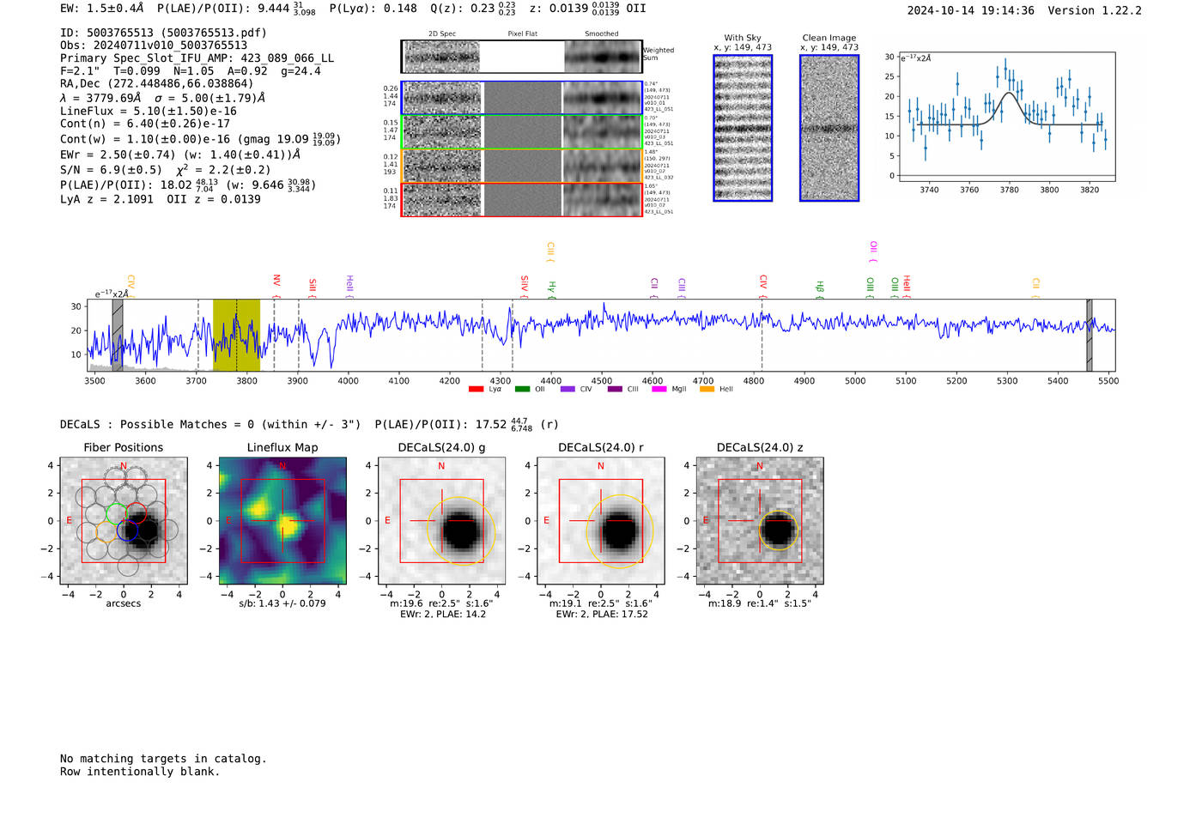This screenshot has width=1202, height=818.
Task: Click the timestamp 2024-10-14 19:14:36
Action: [x=970, y=10]
